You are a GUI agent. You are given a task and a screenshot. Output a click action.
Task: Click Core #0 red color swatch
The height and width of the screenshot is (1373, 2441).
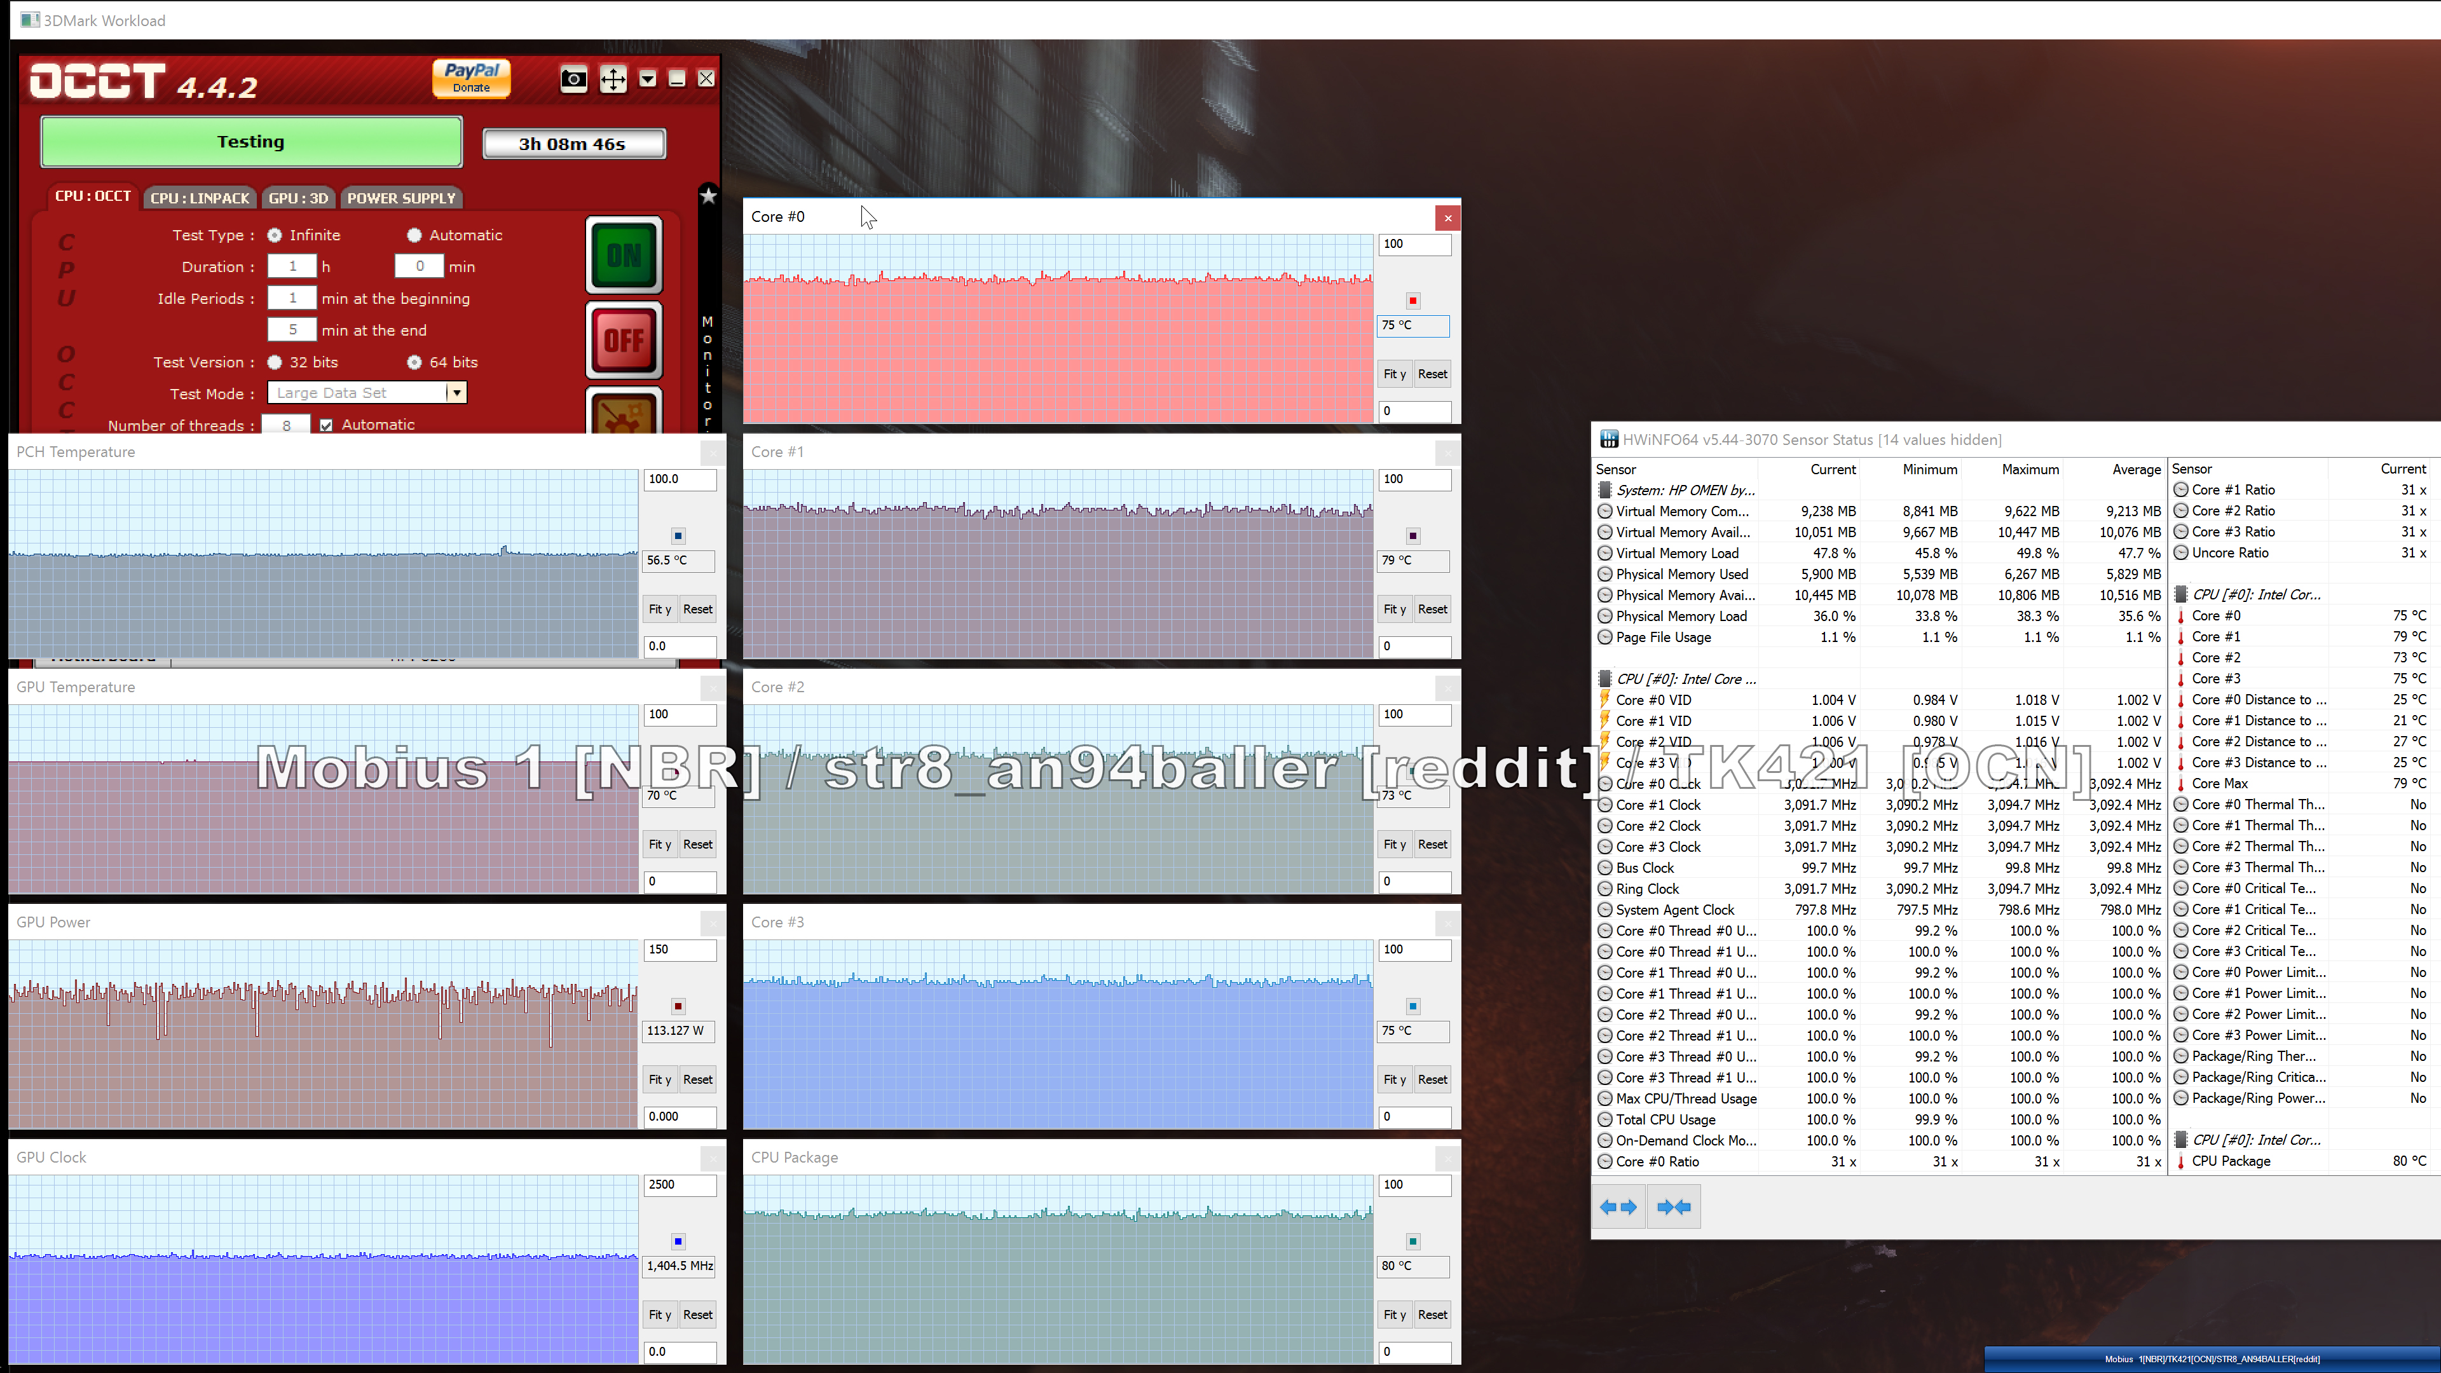pyautogui.click(x=1413, y=301)
